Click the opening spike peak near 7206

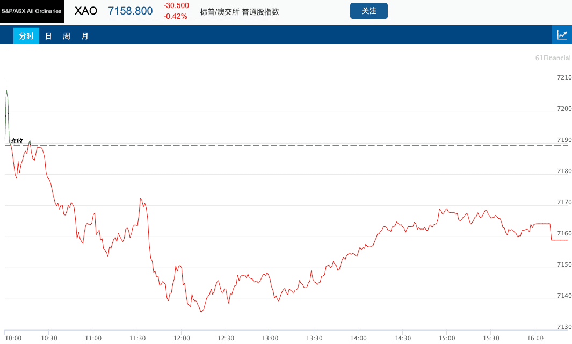[x=6, y=90]
